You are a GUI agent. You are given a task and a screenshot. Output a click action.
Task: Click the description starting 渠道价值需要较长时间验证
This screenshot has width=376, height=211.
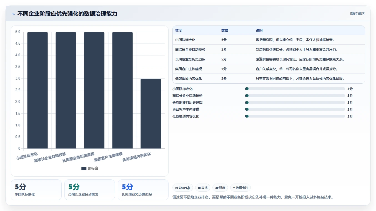(x=300, y=59)
